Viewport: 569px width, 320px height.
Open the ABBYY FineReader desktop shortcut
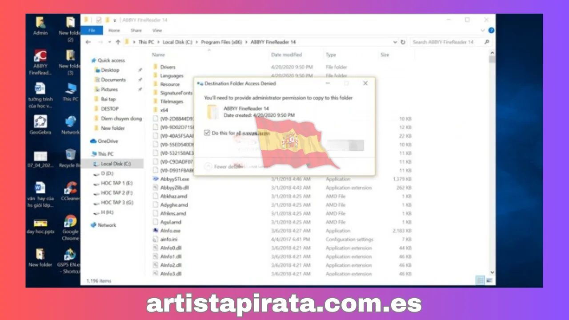click(x=40, y=62)
